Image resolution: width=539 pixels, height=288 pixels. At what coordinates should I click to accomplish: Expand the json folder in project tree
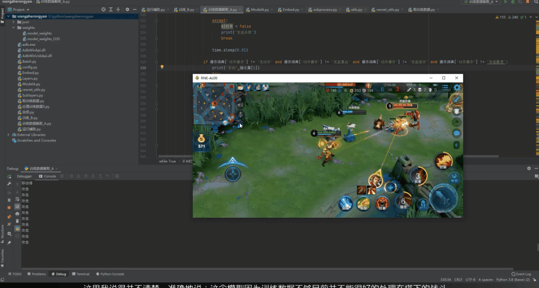click(14, 22)
